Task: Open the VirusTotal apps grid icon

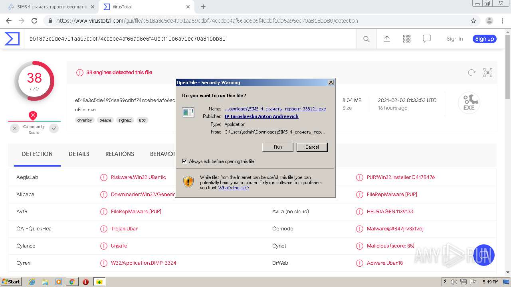Action: pos(407,39)
